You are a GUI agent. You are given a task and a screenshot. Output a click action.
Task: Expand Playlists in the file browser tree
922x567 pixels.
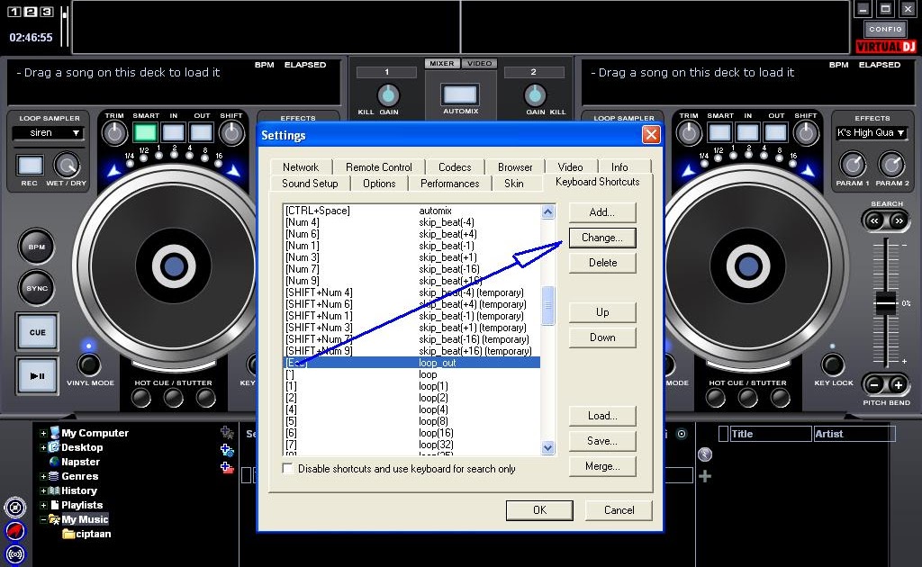point(43,505)
